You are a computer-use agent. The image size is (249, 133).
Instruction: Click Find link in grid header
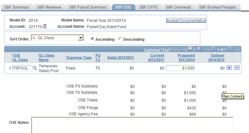coord(166,50)
